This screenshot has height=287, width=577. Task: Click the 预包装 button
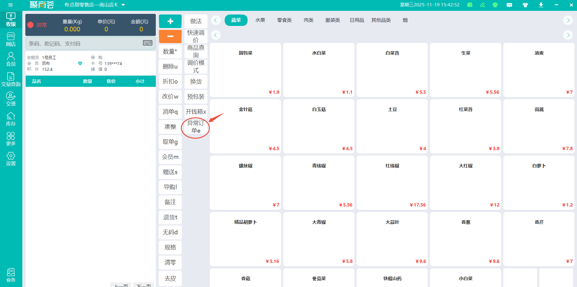tap(196, 97)
